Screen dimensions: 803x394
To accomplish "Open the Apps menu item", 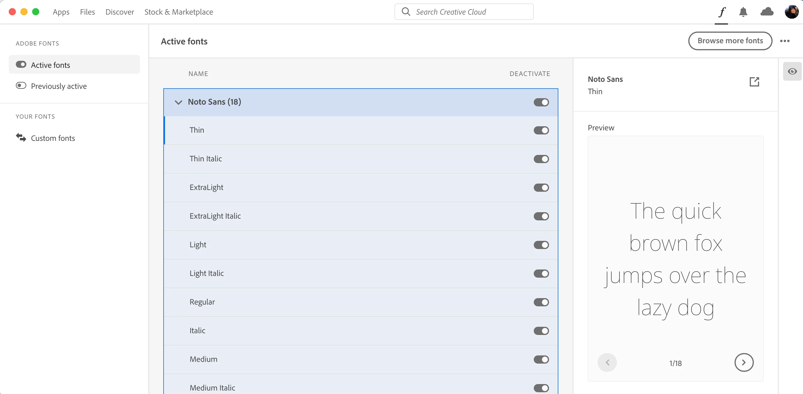I will tap(61, 12).
